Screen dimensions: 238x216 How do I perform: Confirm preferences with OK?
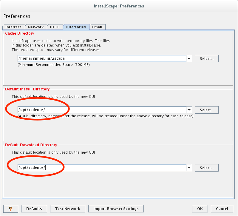point(200,209)
